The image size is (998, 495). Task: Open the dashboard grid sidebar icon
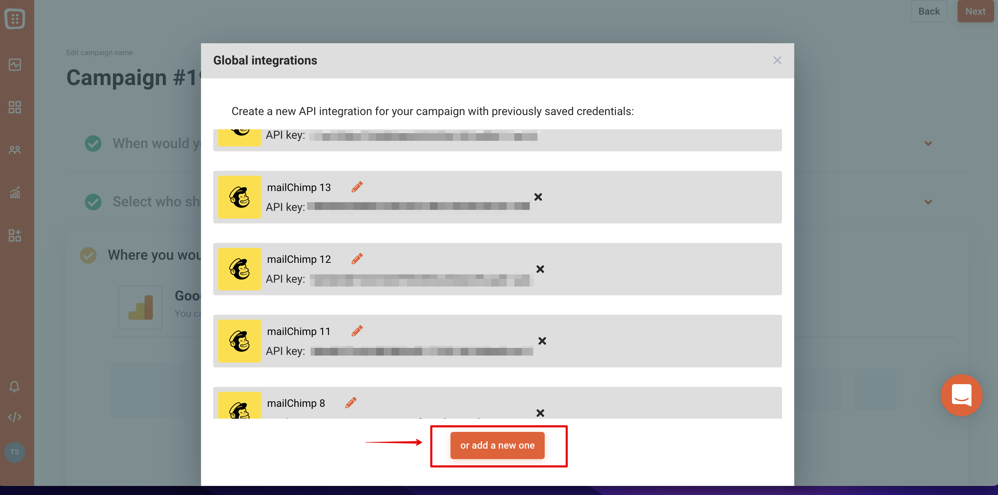[x=15, y=107]
